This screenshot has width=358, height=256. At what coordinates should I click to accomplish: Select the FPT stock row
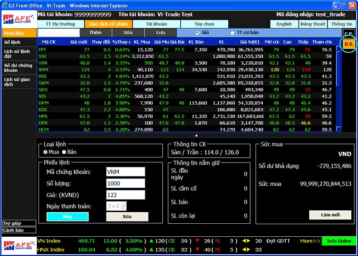tap(186, 50)
